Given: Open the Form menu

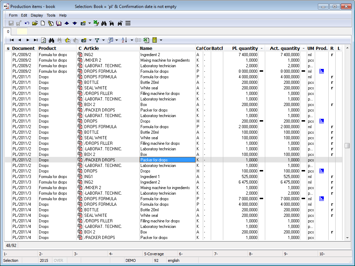Looking at the screenshot, I should click(x=13, y=15).
